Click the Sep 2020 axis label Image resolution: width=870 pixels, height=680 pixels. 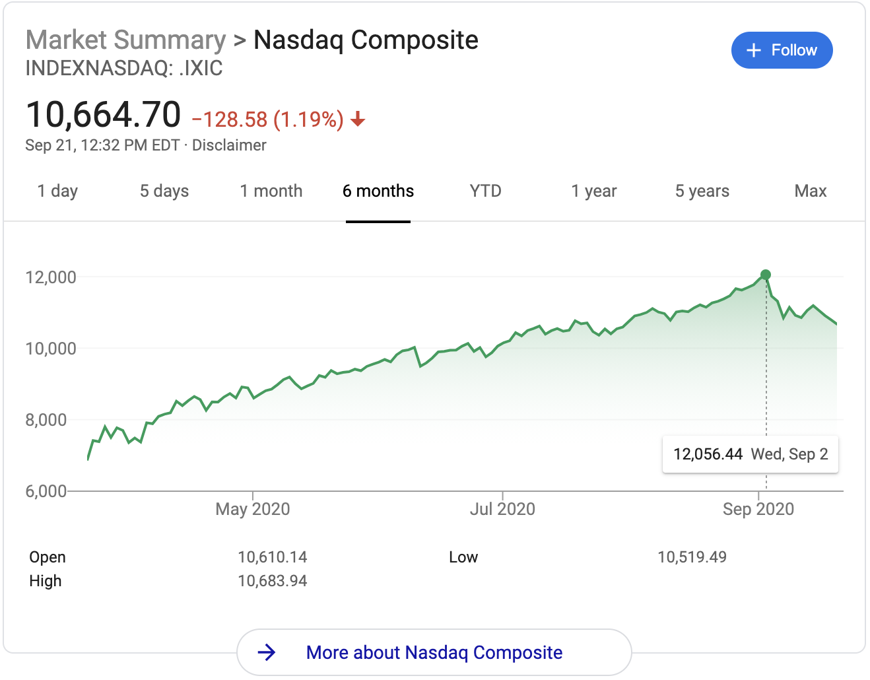point(758,509)
